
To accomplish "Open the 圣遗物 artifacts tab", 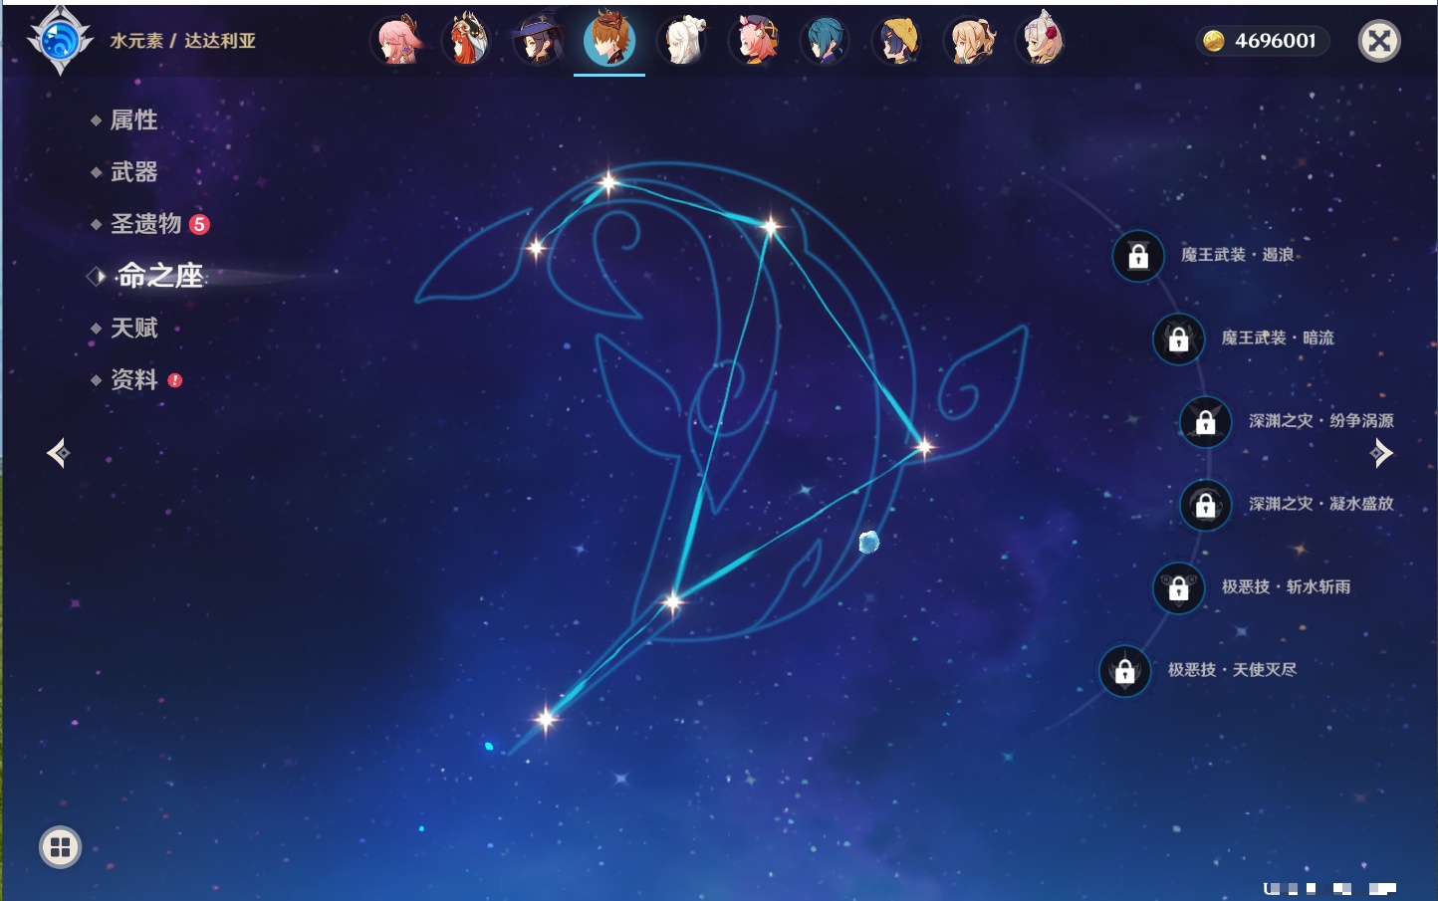I will tap(145, 224).
